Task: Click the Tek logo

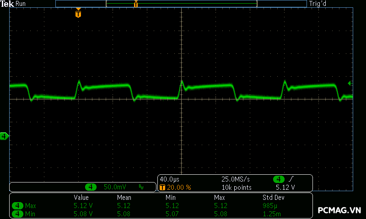Action: click(x=7, y=4)
